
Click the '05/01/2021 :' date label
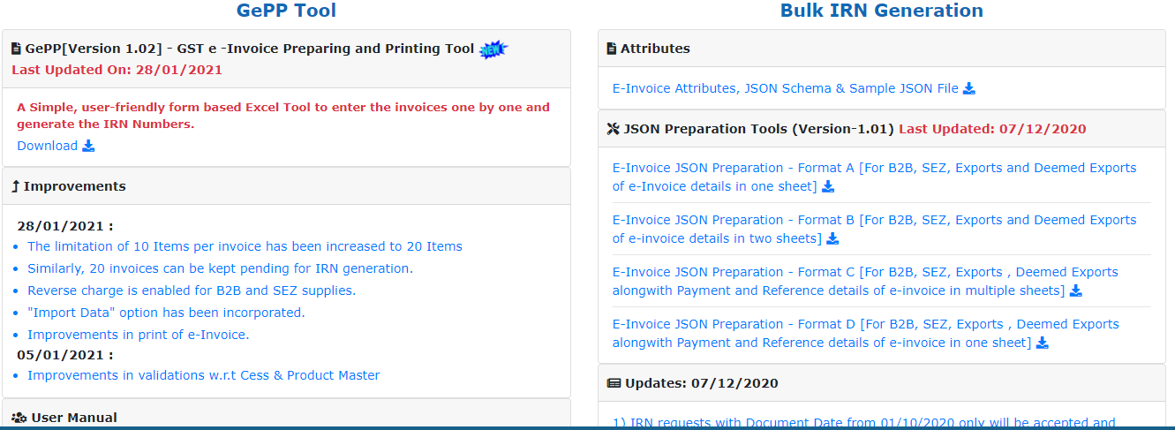(65, 355)
